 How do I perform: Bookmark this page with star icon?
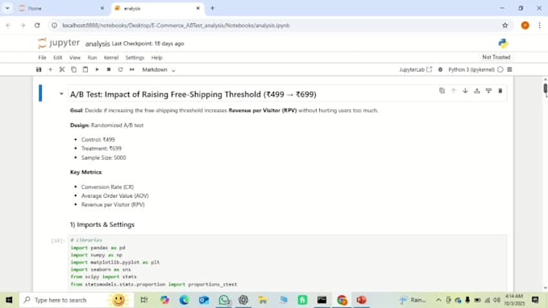click(505, 26)
